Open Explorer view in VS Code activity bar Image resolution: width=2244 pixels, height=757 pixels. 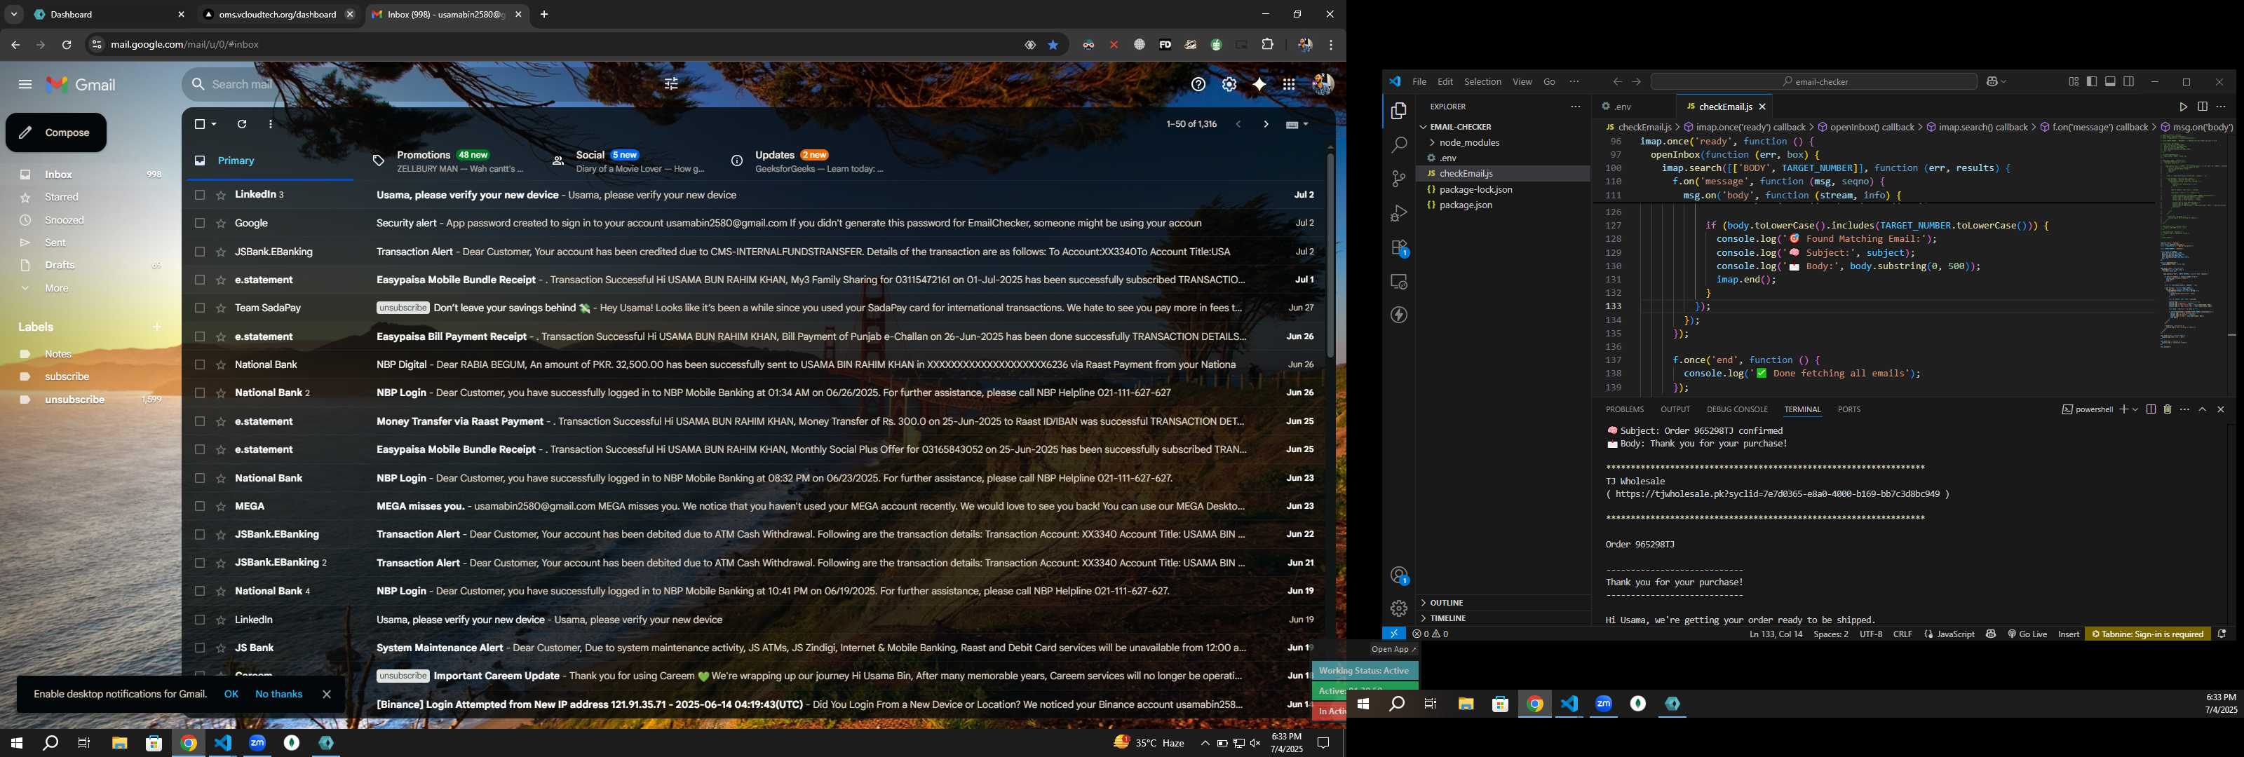click(1398, 111)
